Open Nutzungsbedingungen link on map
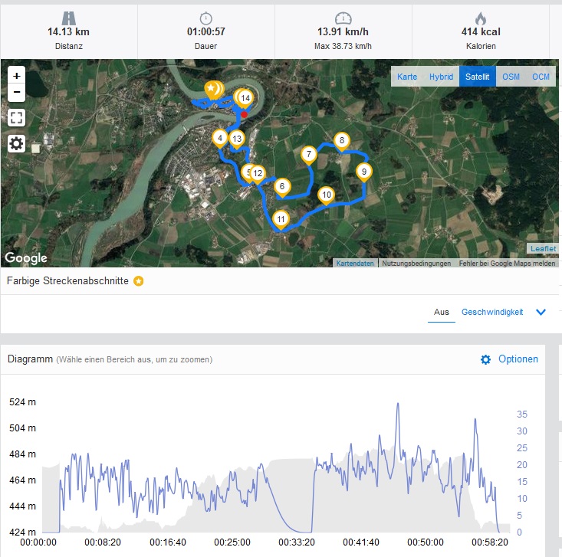 click(x=416, y=264)
